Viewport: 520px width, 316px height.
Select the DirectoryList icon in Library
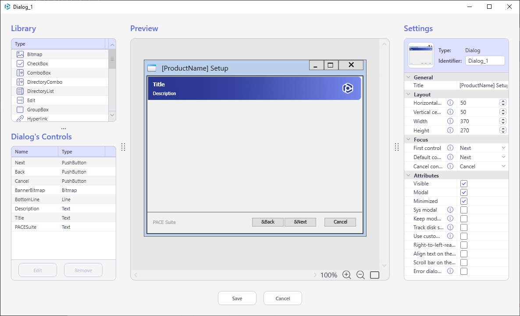20,91
